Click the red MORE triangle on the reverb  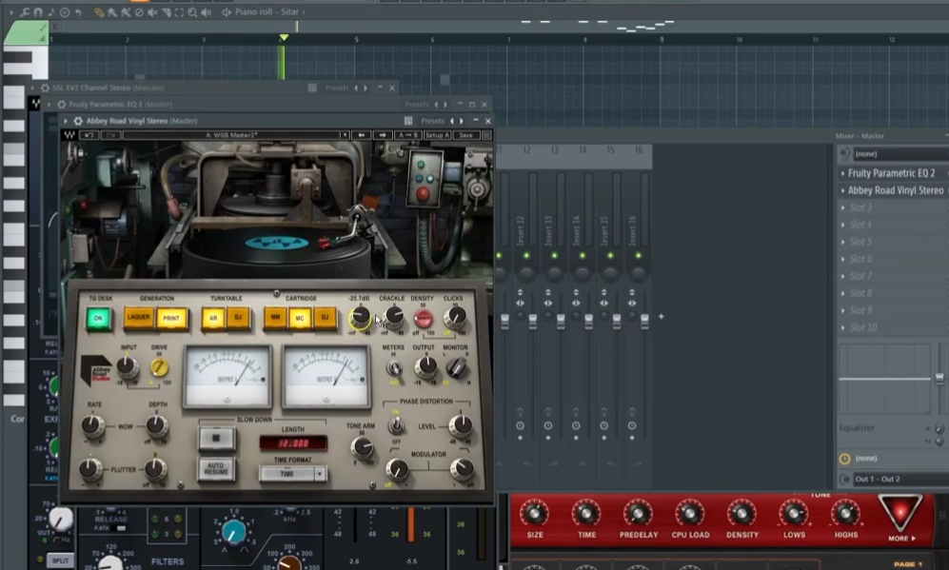point(900,514)
